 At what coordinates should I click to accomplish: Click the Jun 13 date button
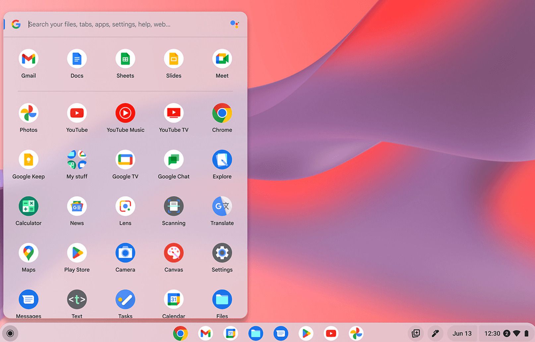tap(462, 333)
